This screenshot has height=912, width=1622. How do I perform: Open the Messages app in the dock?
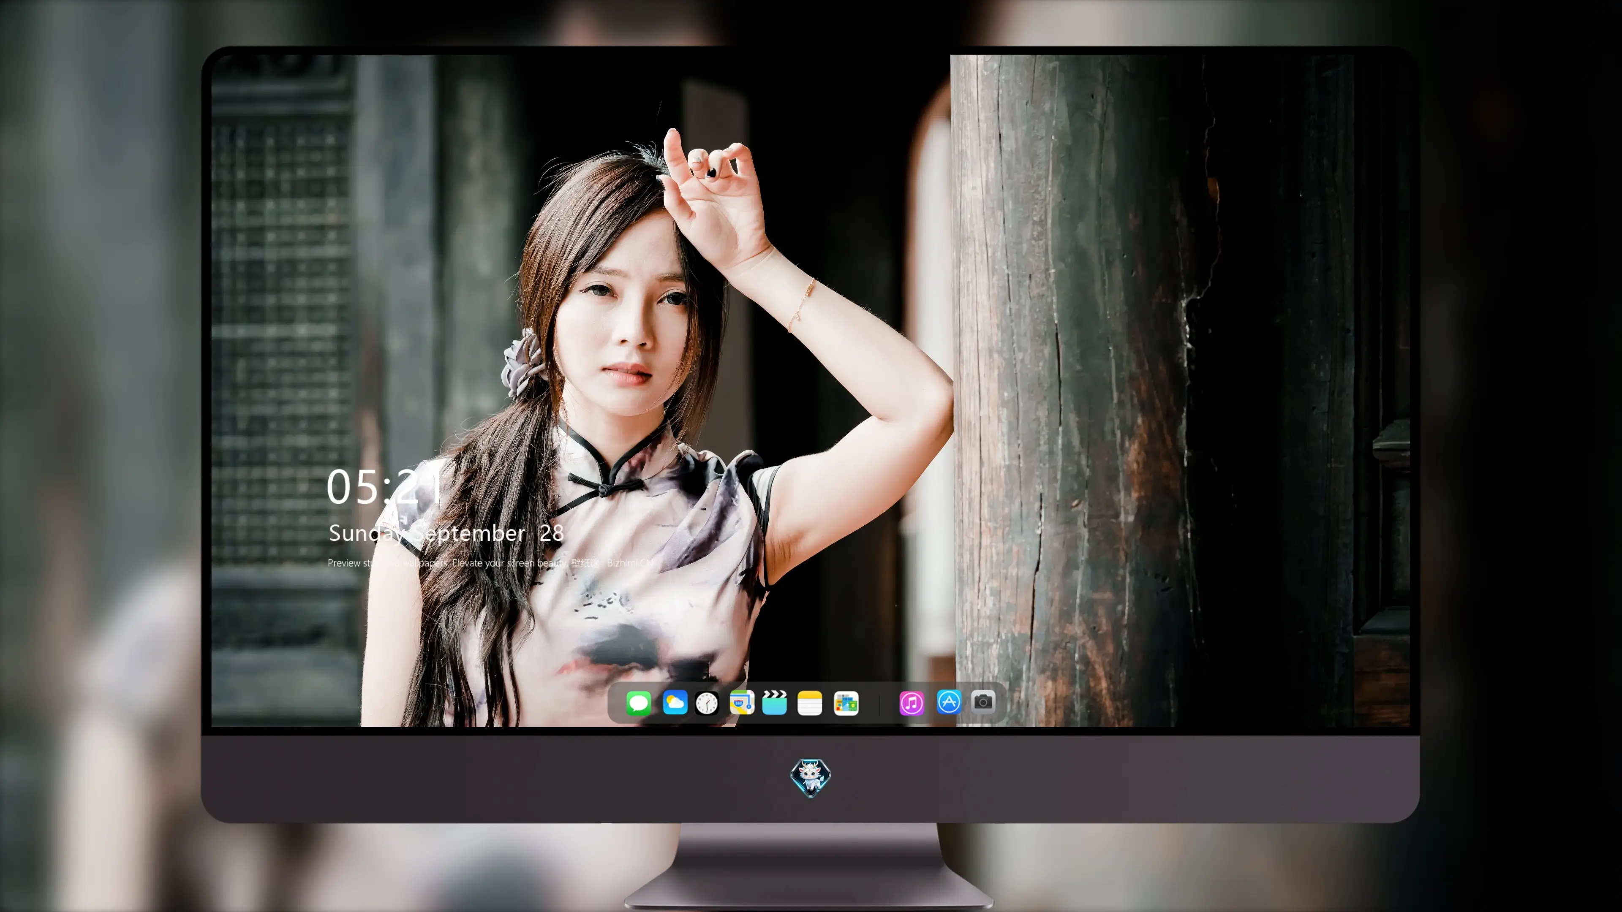tap(639, 703)
